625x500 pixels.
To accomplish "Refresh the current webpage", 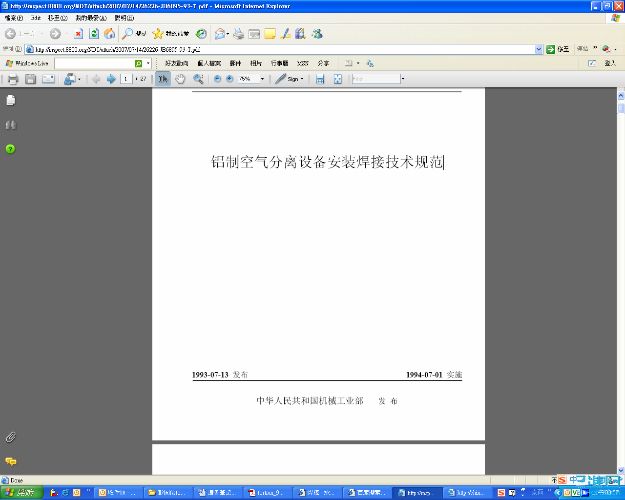I will 93,34.
